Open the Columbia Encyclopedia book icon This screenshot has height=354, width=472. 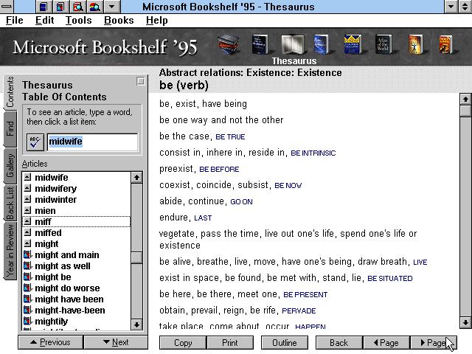[353, 44]
